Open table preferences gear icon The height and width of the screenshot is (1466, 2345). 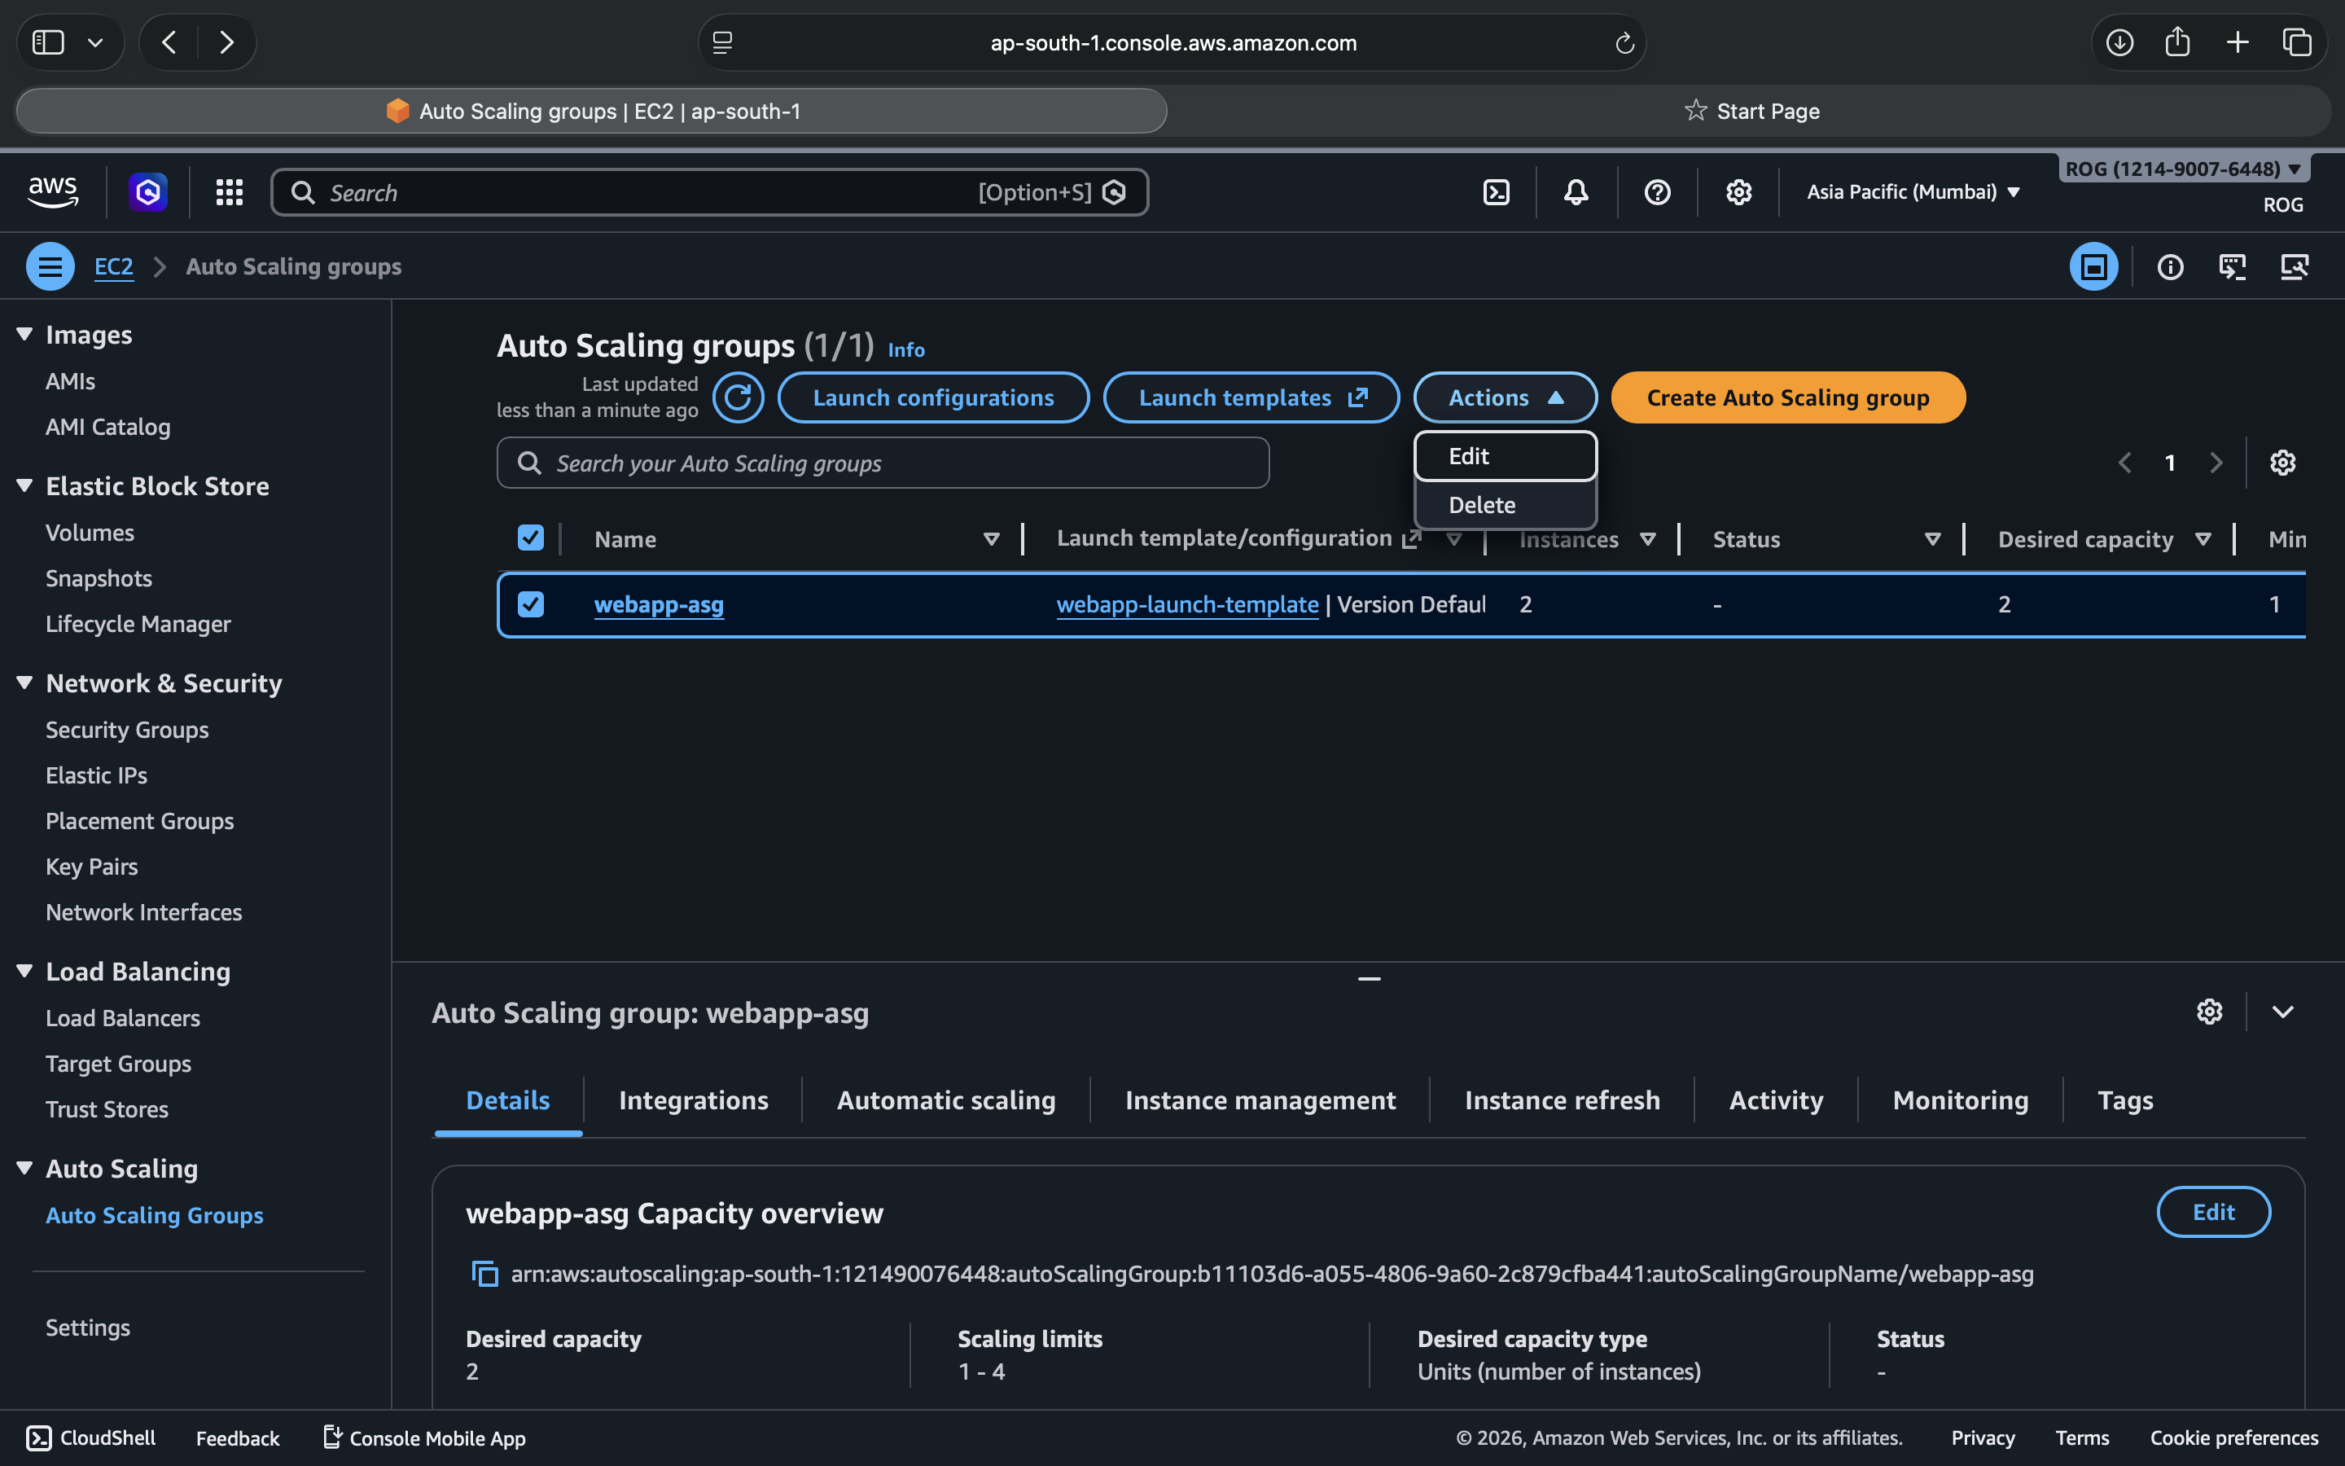[2282, 463]
